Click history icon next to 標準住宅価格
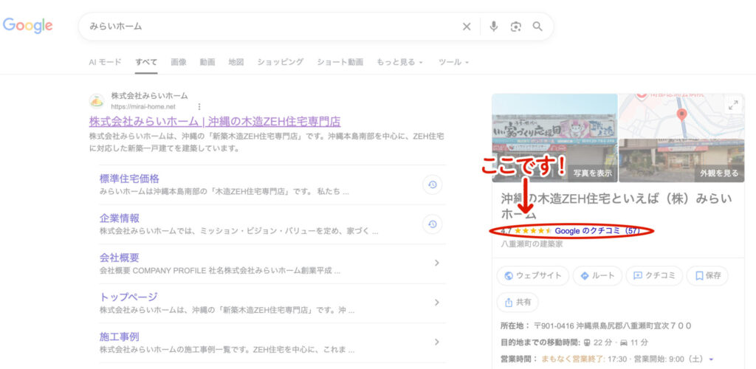Viewport: 756px width, 369px height. tap(433, 185)
